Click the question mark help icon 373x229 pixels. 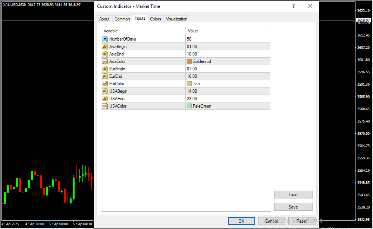tap(293, 6)
